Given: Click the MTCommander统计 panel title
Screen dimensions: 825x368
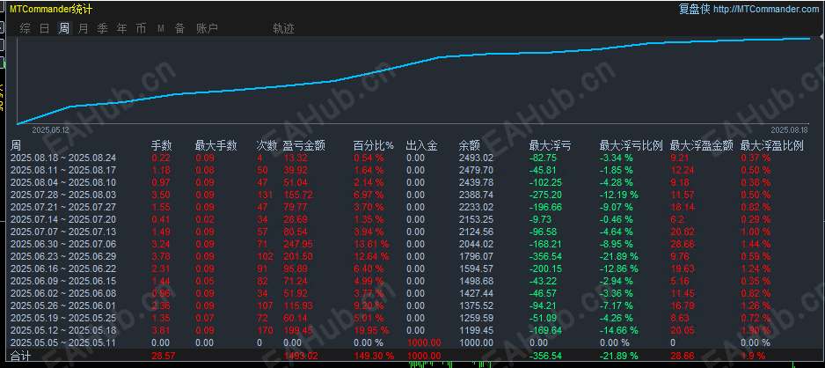Looking at the screenshot, I should [51, 9].
